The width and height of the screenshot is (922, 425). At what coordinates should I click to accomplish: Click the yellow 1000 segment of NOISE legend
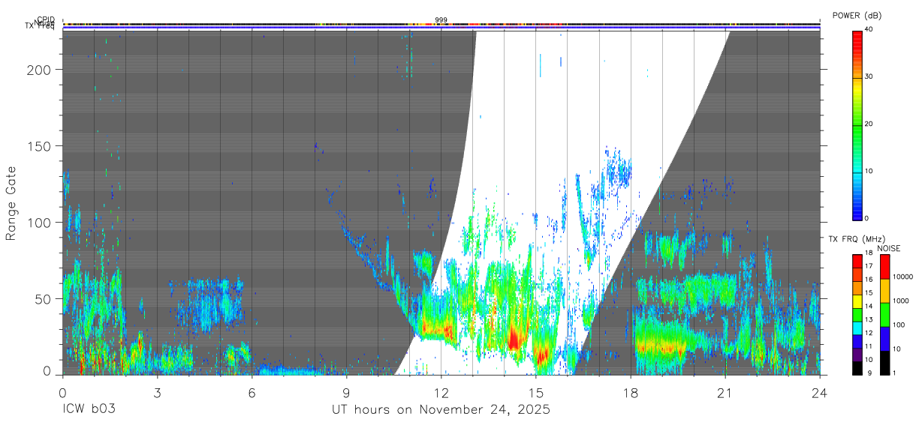(x=884, y=291)
